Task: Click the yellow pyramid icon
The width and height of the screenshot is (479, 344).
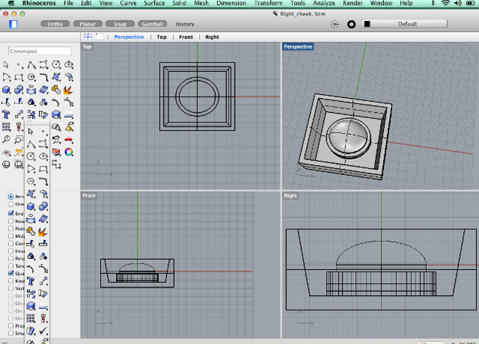Action: pos(69,127)
